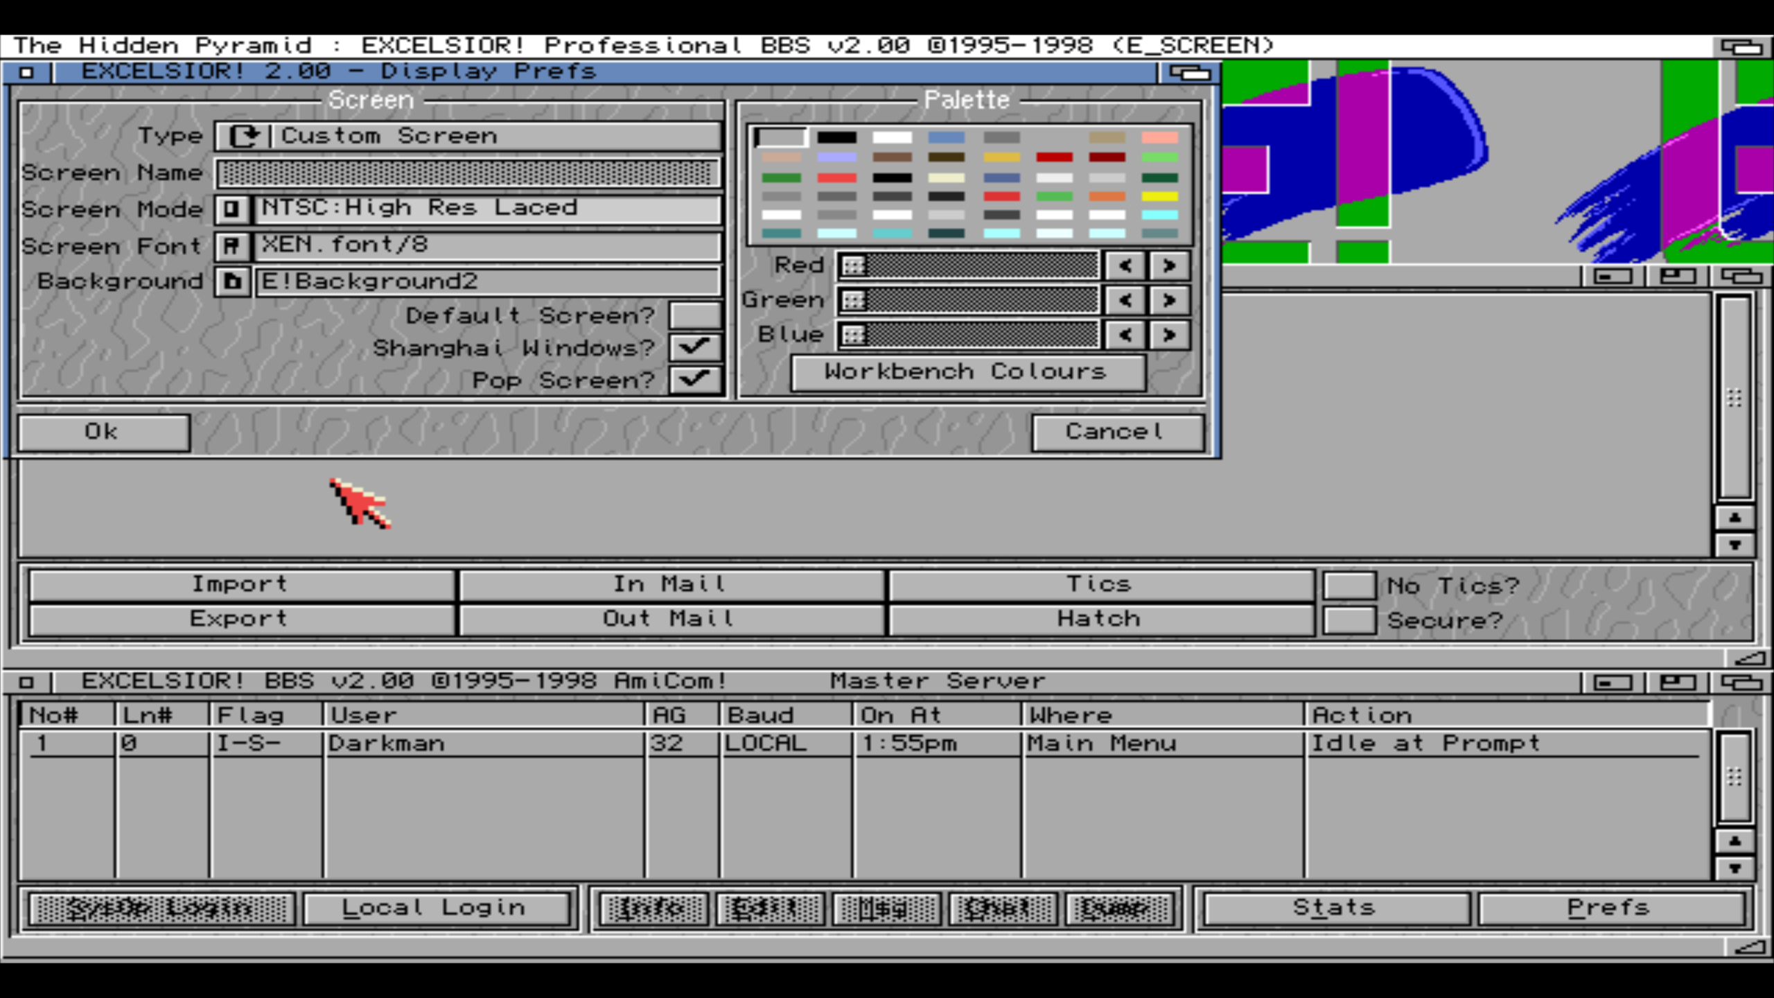
Task: Open the Screen Font requester icon
Action: [x=231, y=245]
